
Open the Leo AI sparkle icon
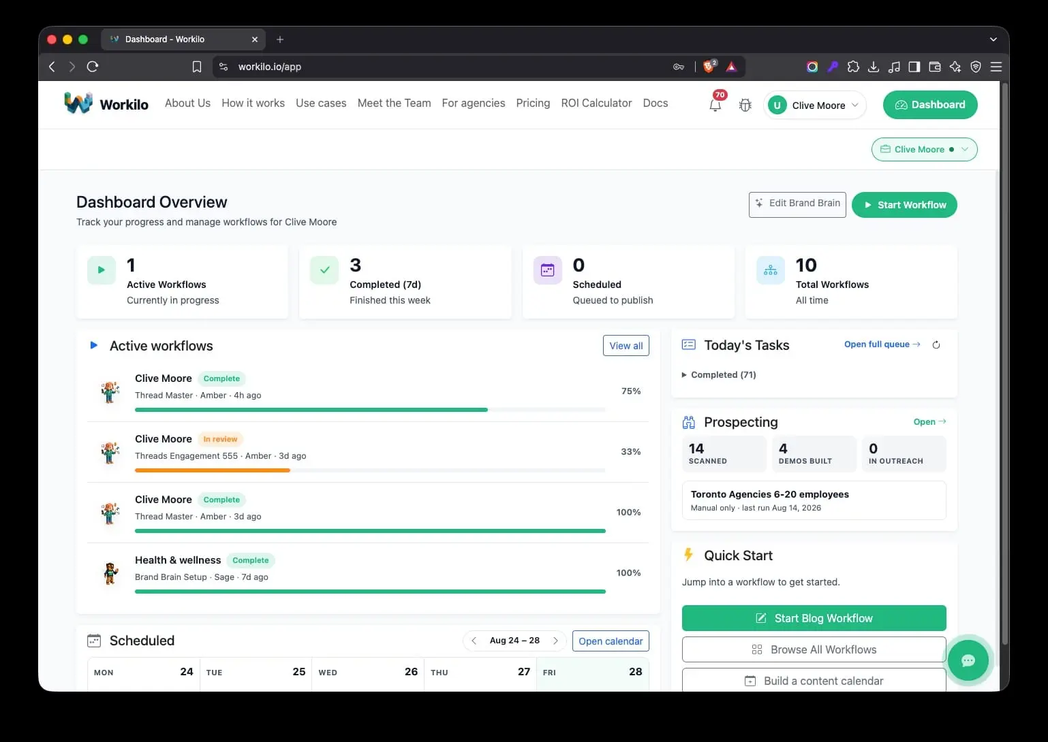(955, 67)
